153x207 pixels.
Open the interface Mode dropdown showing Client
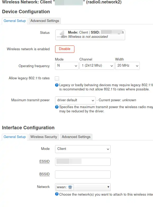(83, 149)
